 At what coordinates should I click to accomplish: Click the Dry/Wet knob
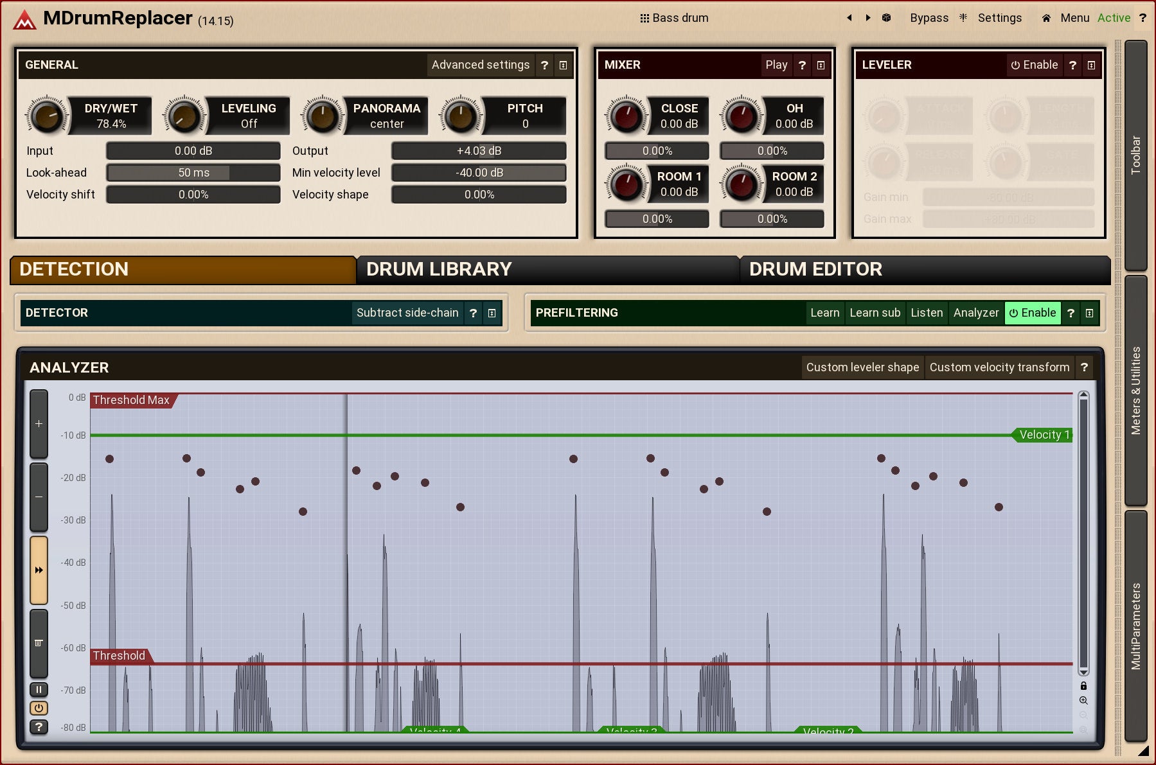(46, 116)
